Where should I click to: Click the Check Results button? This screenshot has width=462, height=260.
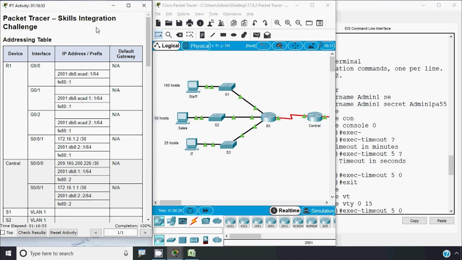[x=32, y=233]
